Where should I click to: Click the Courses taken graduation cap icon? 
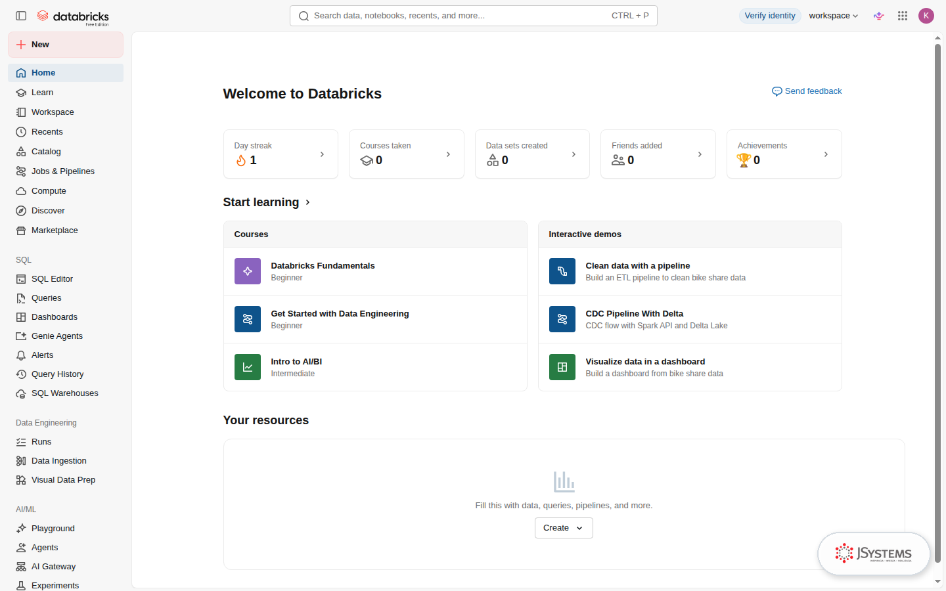point(367,160)
